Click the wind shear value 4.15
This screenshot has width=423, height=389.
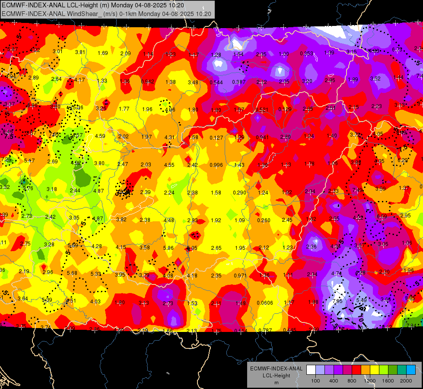pos(121,247)
